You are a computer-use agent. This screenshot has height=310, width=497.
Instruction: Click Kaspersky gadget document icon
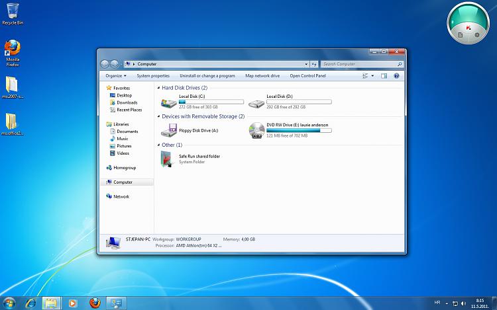(x=461, y=35)
